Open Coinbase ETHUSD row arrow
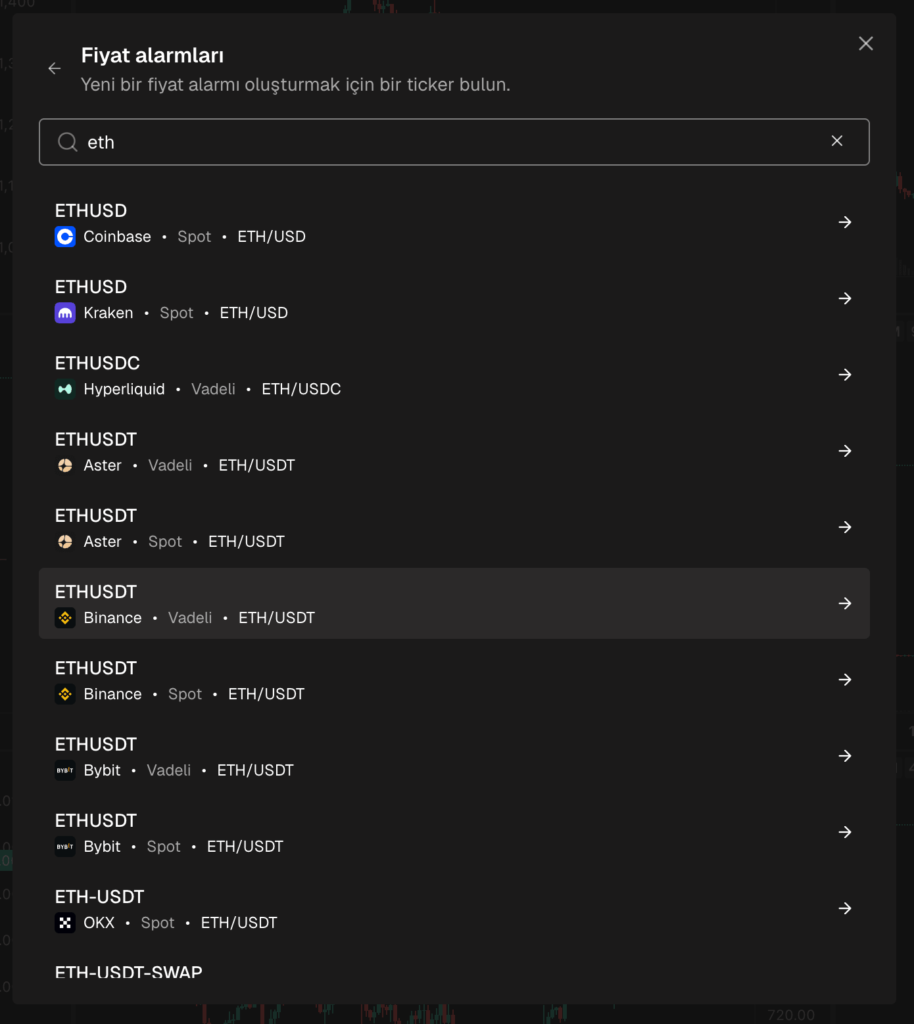The image size is (914, 1024). click(846, 222)
